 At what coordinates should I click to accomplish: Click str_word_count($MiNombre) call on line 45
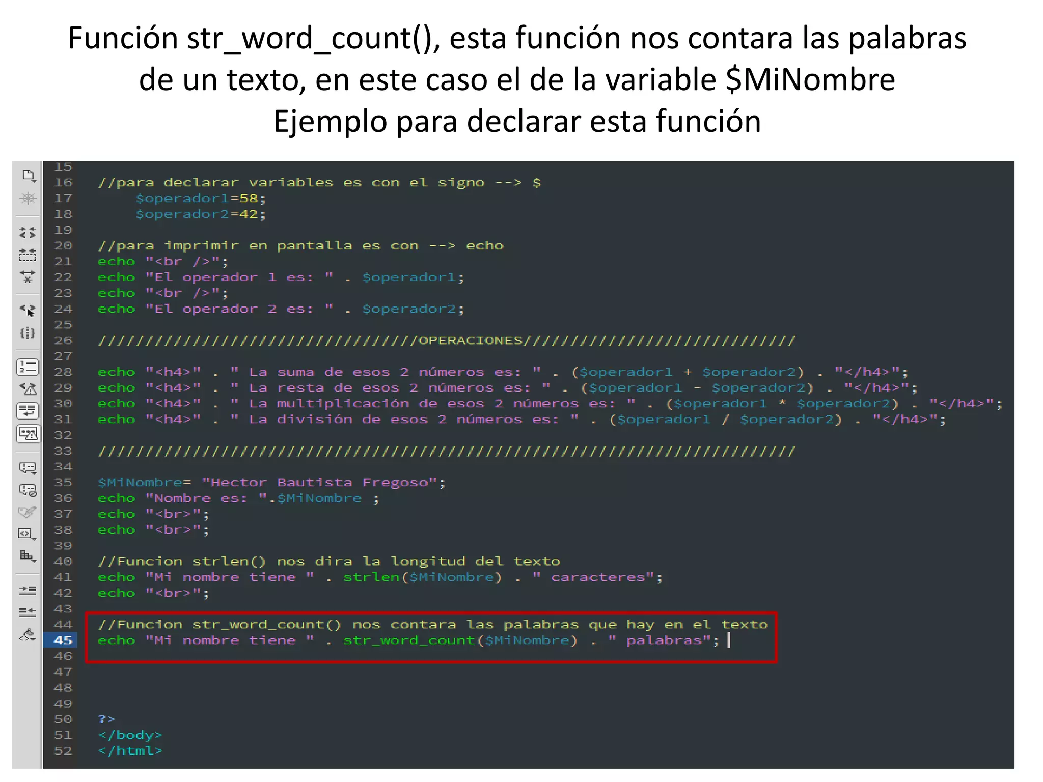(x=460, y=640)
